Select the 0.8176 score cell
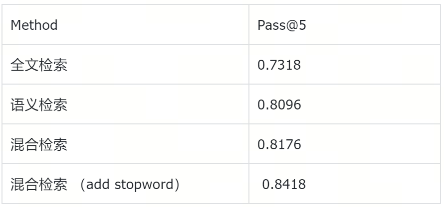Viewport: 444px width, 207px height. coord(345,144)
